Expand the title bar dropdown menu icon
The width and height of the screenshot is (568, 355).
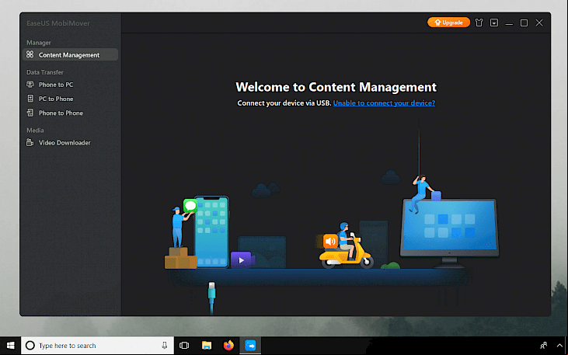[494, 23]
